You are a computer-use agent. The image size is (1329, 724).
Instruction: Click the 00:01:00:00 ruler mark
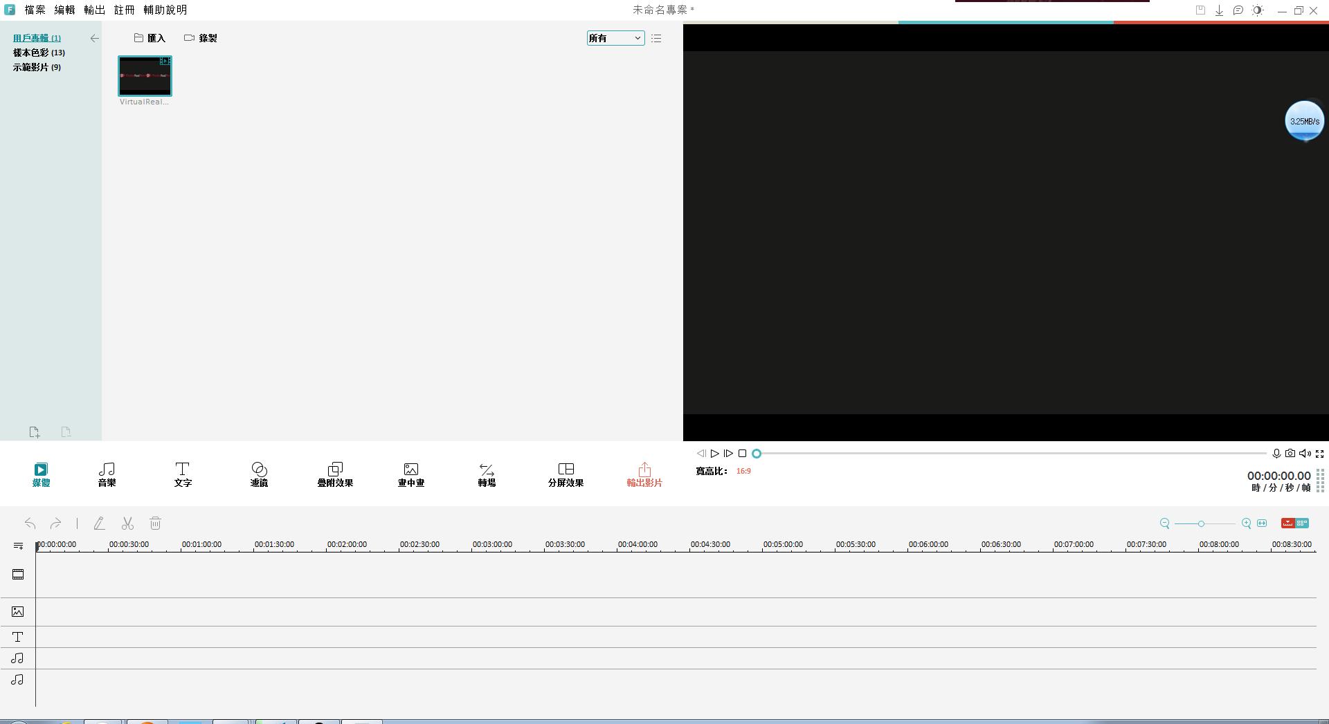click(x=201, y=545)
